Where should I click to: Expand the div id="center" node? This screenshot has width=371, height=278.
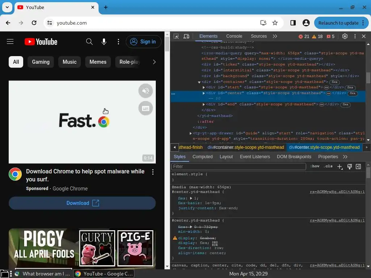pyautogui.click(x=204, y=93)
